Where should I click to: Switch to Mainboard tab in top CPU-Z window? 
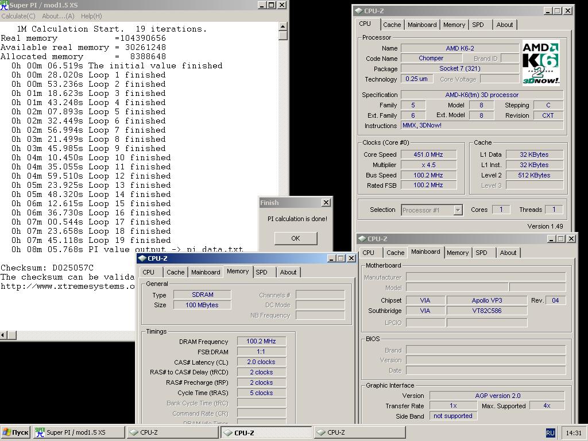coord(422,25)
